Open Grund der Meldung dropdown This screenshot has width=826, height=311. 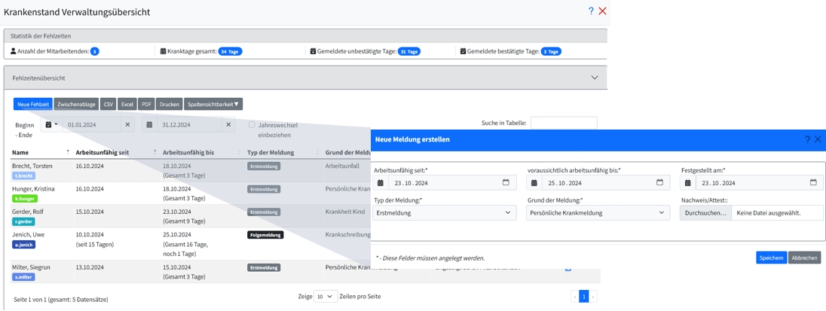(598, 212)
